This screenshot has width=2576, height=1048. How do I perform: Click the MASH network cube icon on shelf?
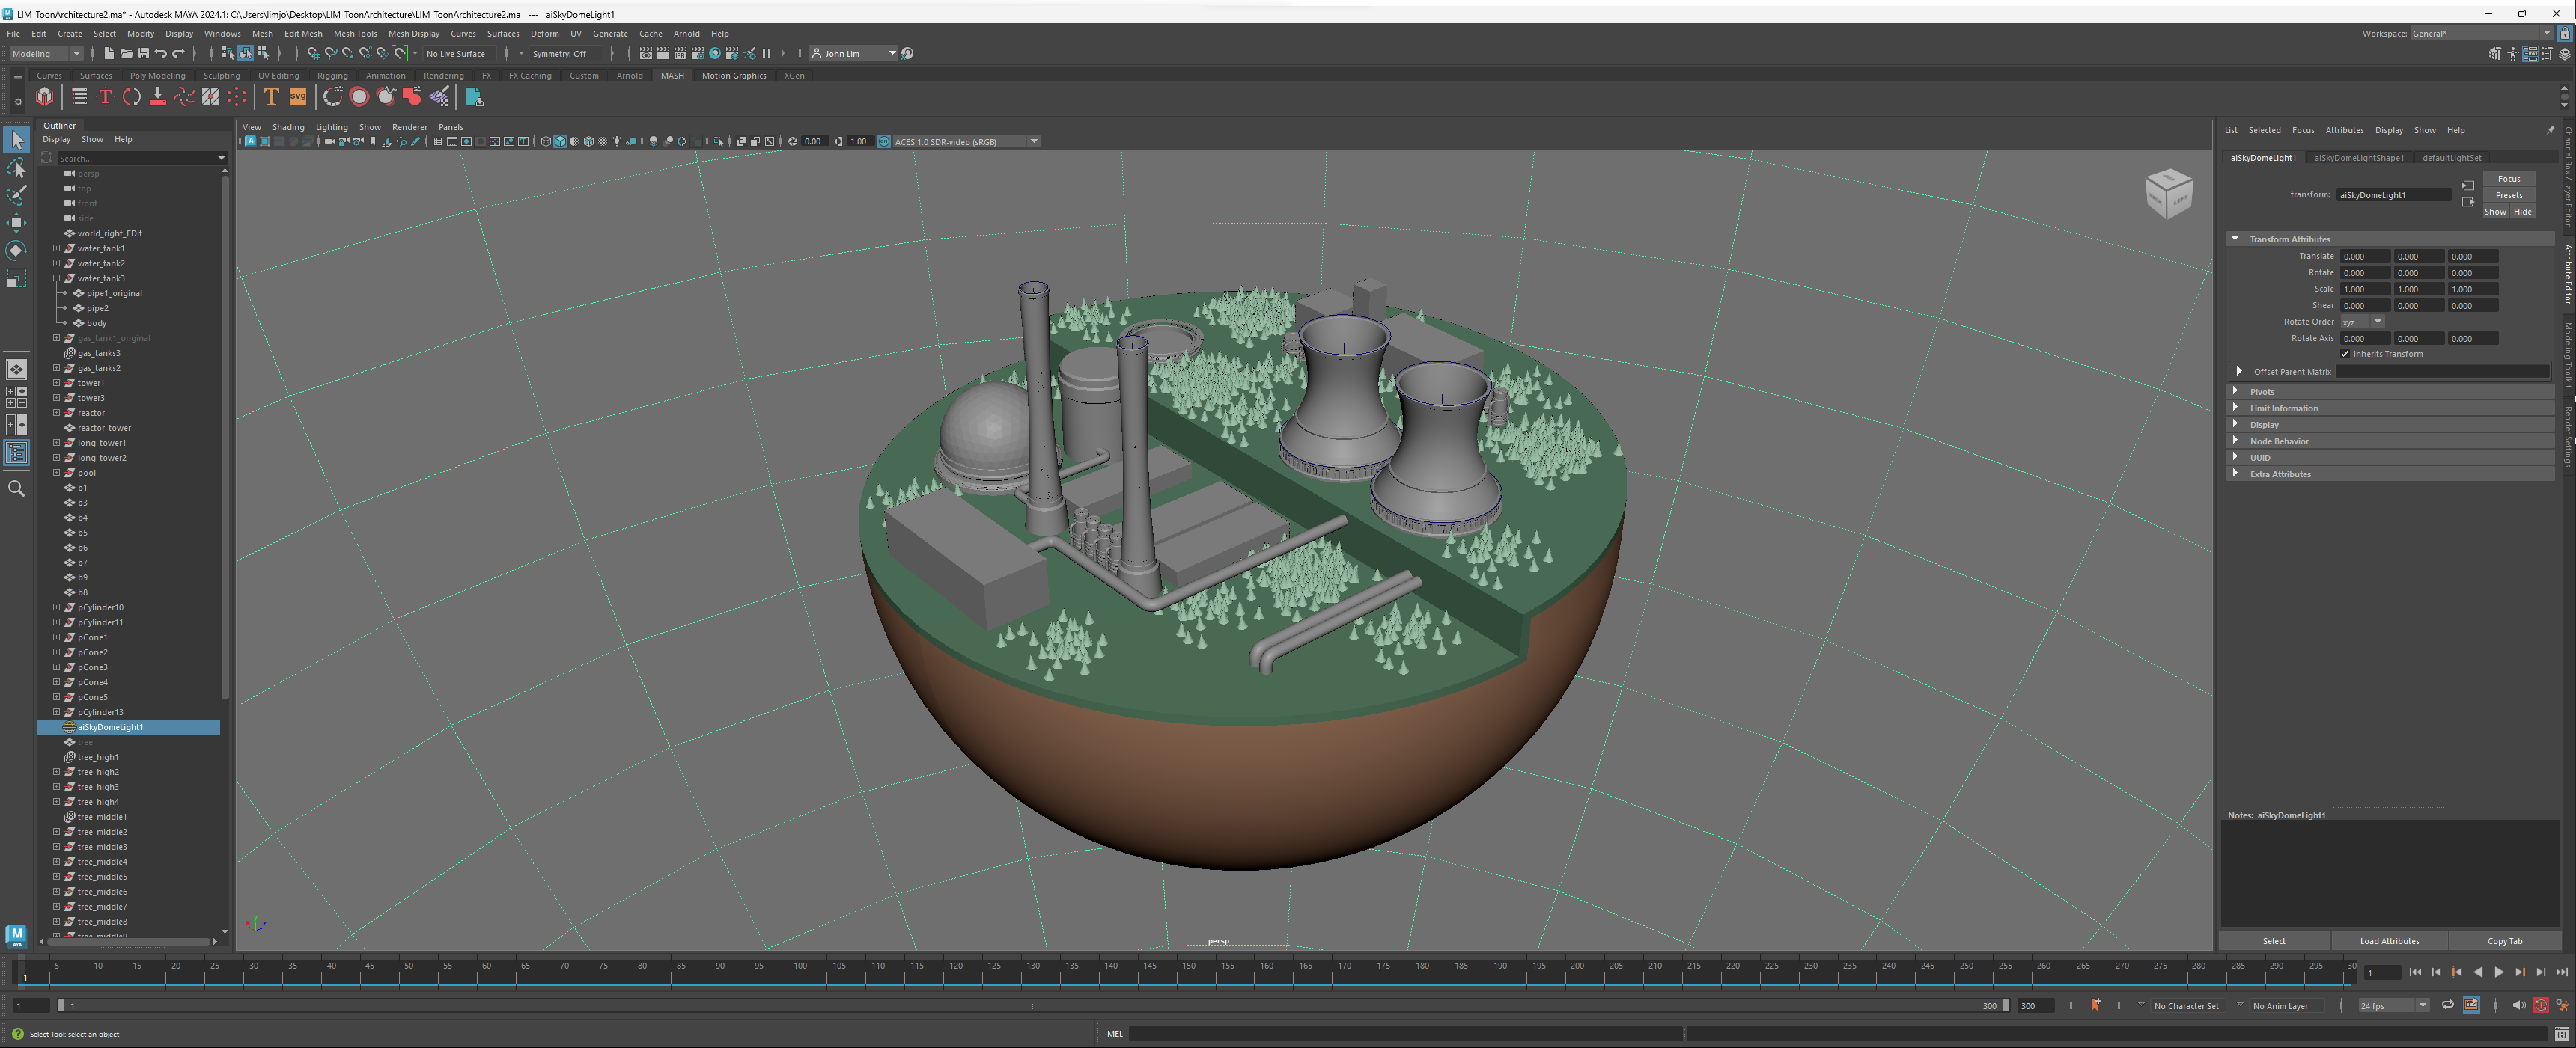coord(45,97)
